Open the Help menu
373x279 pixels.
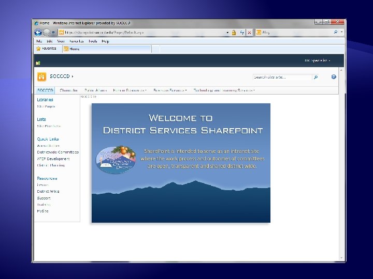105,41
